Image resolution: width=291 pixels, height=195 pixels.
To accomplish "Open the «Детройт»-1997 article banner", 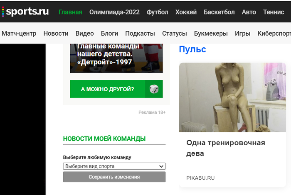I will point(116,58).
